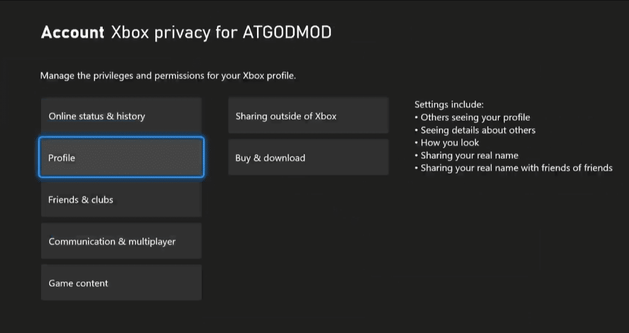This screenshot has width=629, height=333.
Task: Select Sharing outside of Xbox
Action: tap(308, 115)
